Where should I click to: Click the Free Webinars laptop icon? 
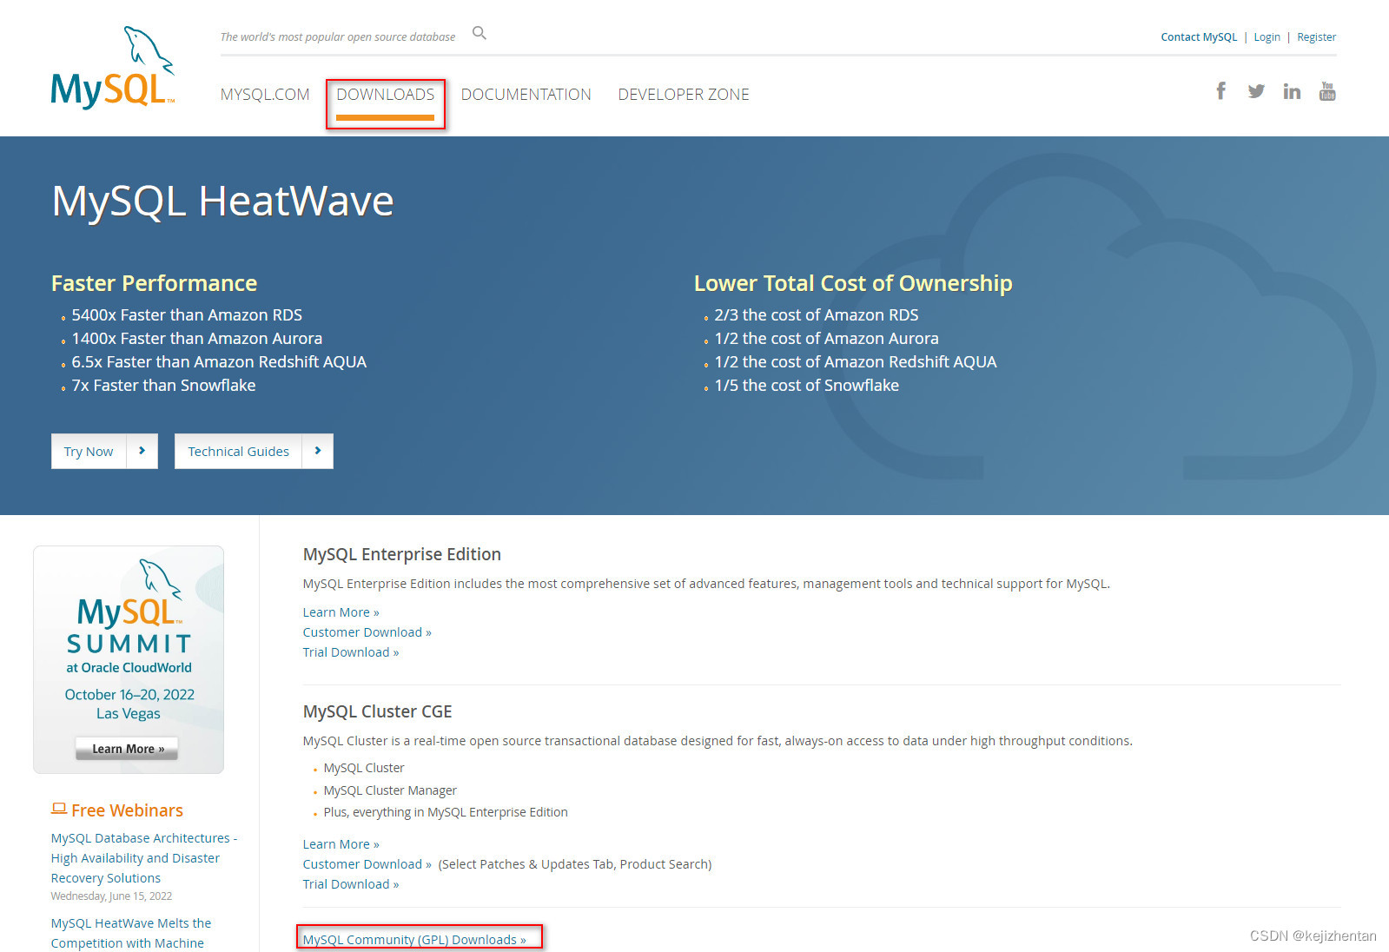point(59,809)
